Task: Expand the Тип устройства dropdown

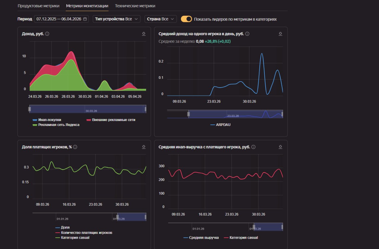Action: tap(116, 19)
